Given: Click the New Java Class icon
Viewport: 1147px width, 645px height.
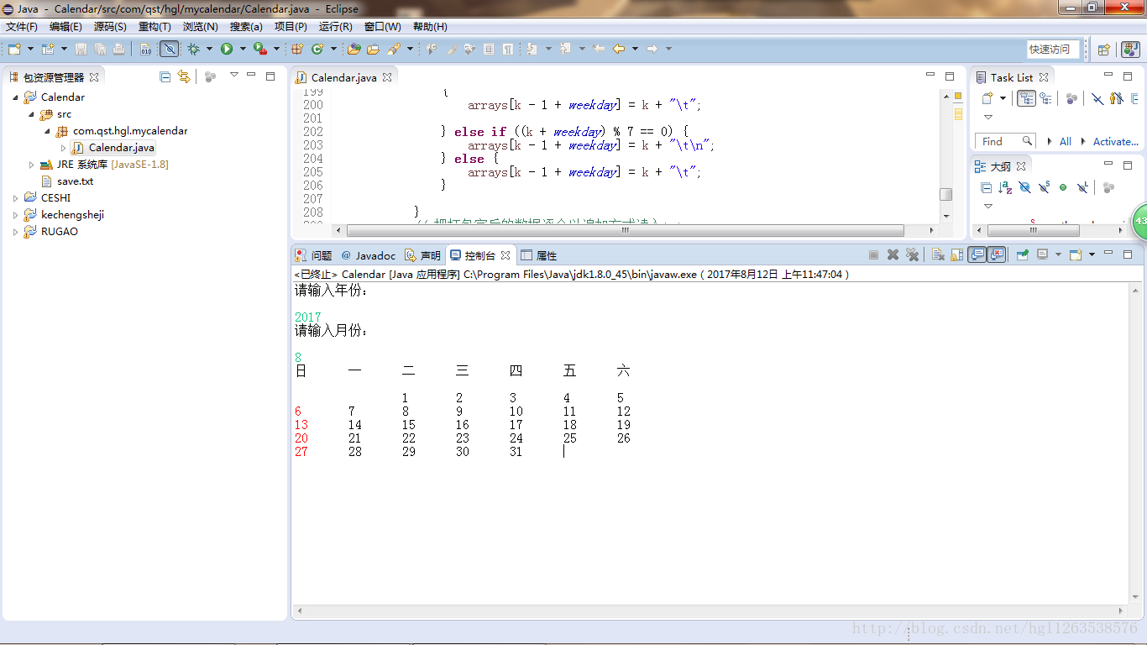Looking at the screenshot, I should pyautogui.click(x=317, y=49).
